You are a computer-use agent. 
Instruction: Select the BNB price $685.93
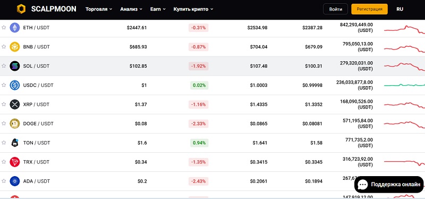138,47
